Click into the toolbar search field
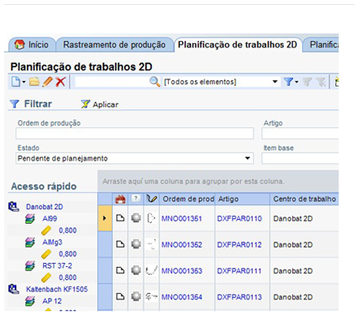 tap(112, 82)
